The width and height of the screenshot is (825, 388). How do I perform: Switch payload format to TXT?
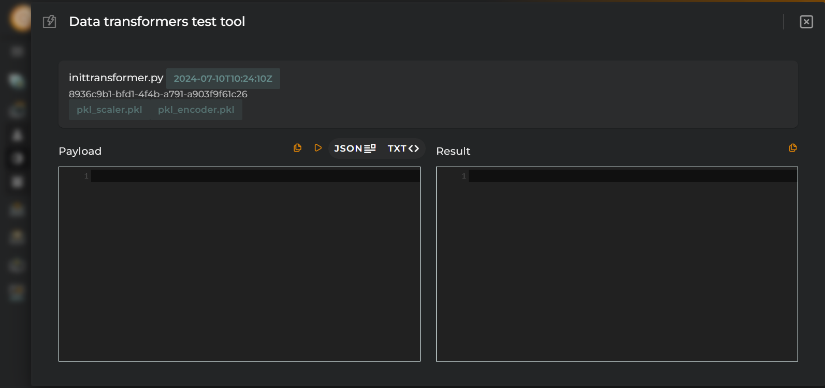coord(403,148)
